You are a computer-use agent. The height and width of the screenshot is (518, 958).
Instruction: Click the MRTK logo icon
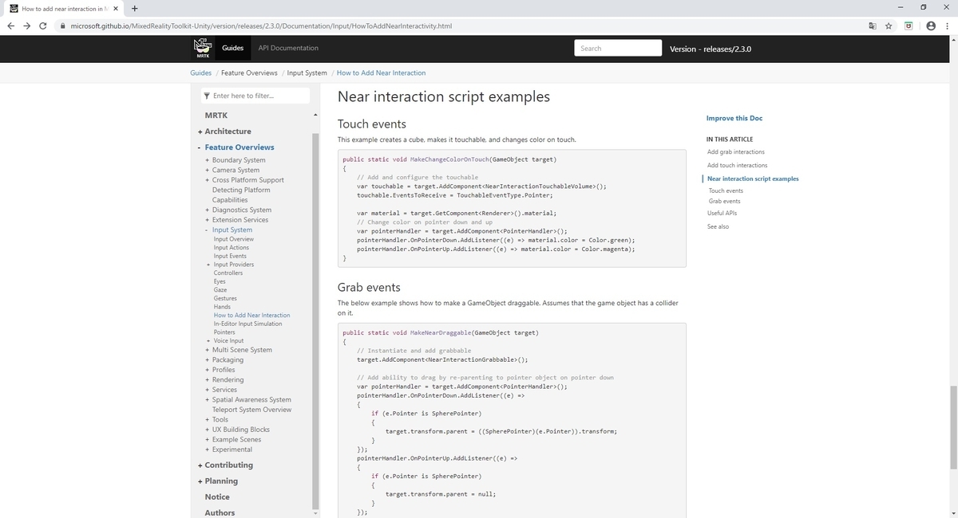(x=203, y=48)
